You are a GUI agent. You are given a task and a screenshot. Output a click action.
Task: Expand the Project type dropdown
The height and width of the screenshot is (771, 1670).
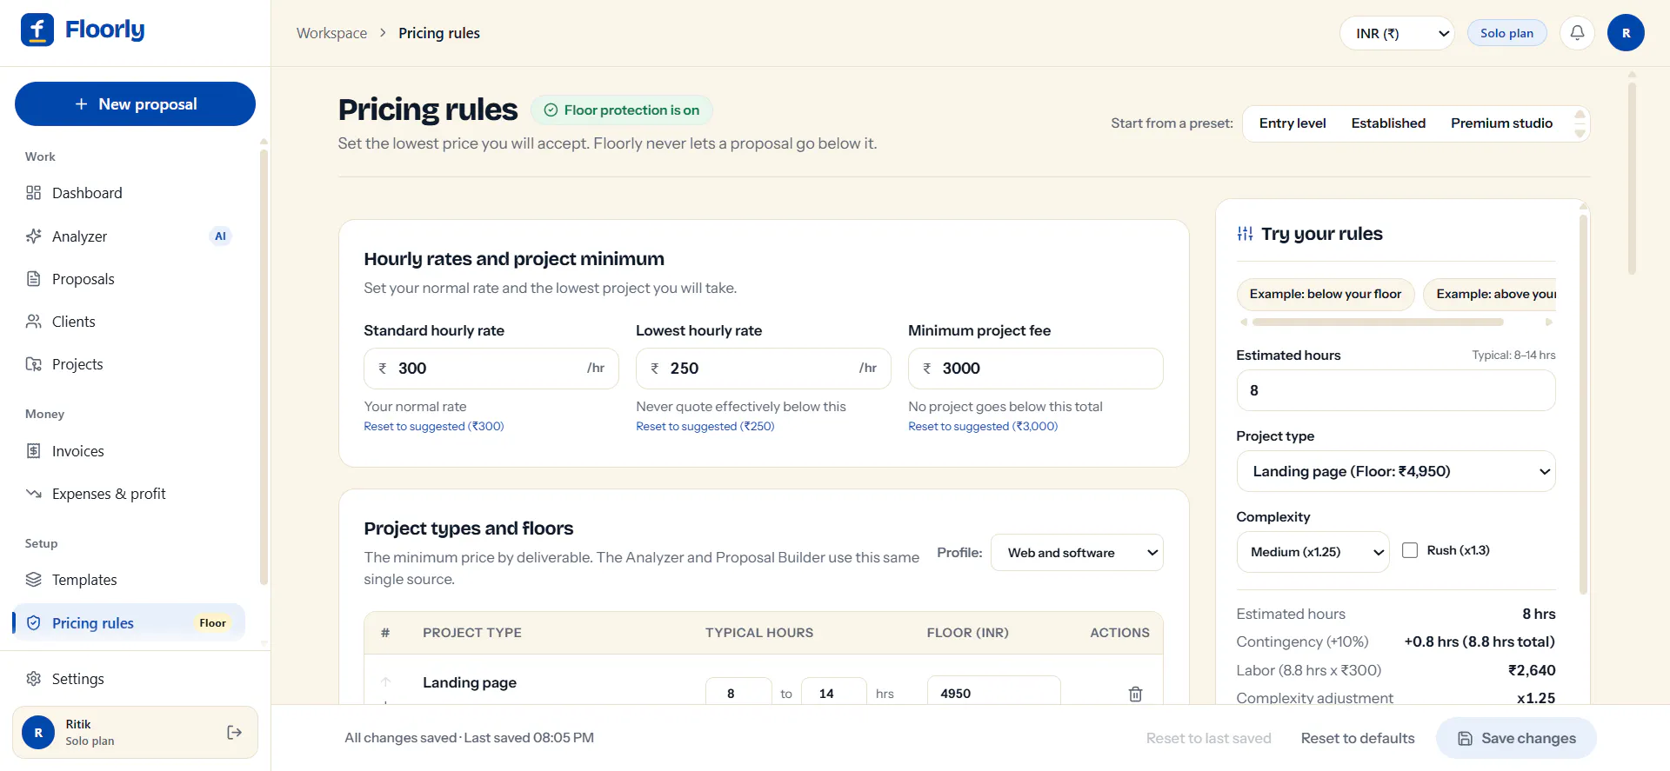click(1396, 471)
